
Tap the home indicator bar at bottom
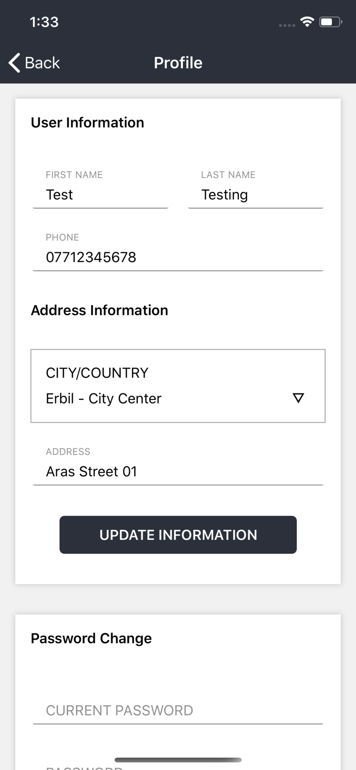(178, 760)
